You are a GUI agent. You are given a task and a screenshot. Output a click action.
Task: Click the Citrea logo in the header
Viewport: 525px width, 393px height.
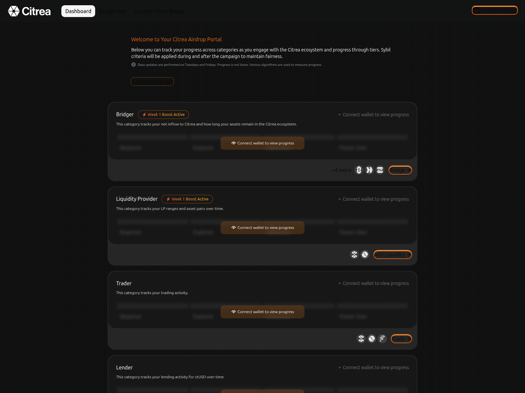(x=30, y=11)
